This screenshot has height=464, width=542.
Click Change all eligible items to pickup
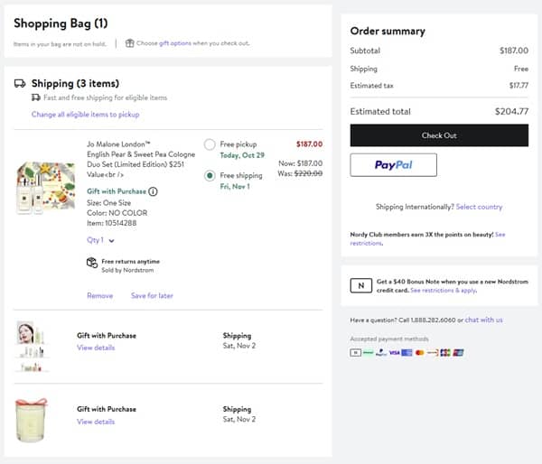click(85, 115)
